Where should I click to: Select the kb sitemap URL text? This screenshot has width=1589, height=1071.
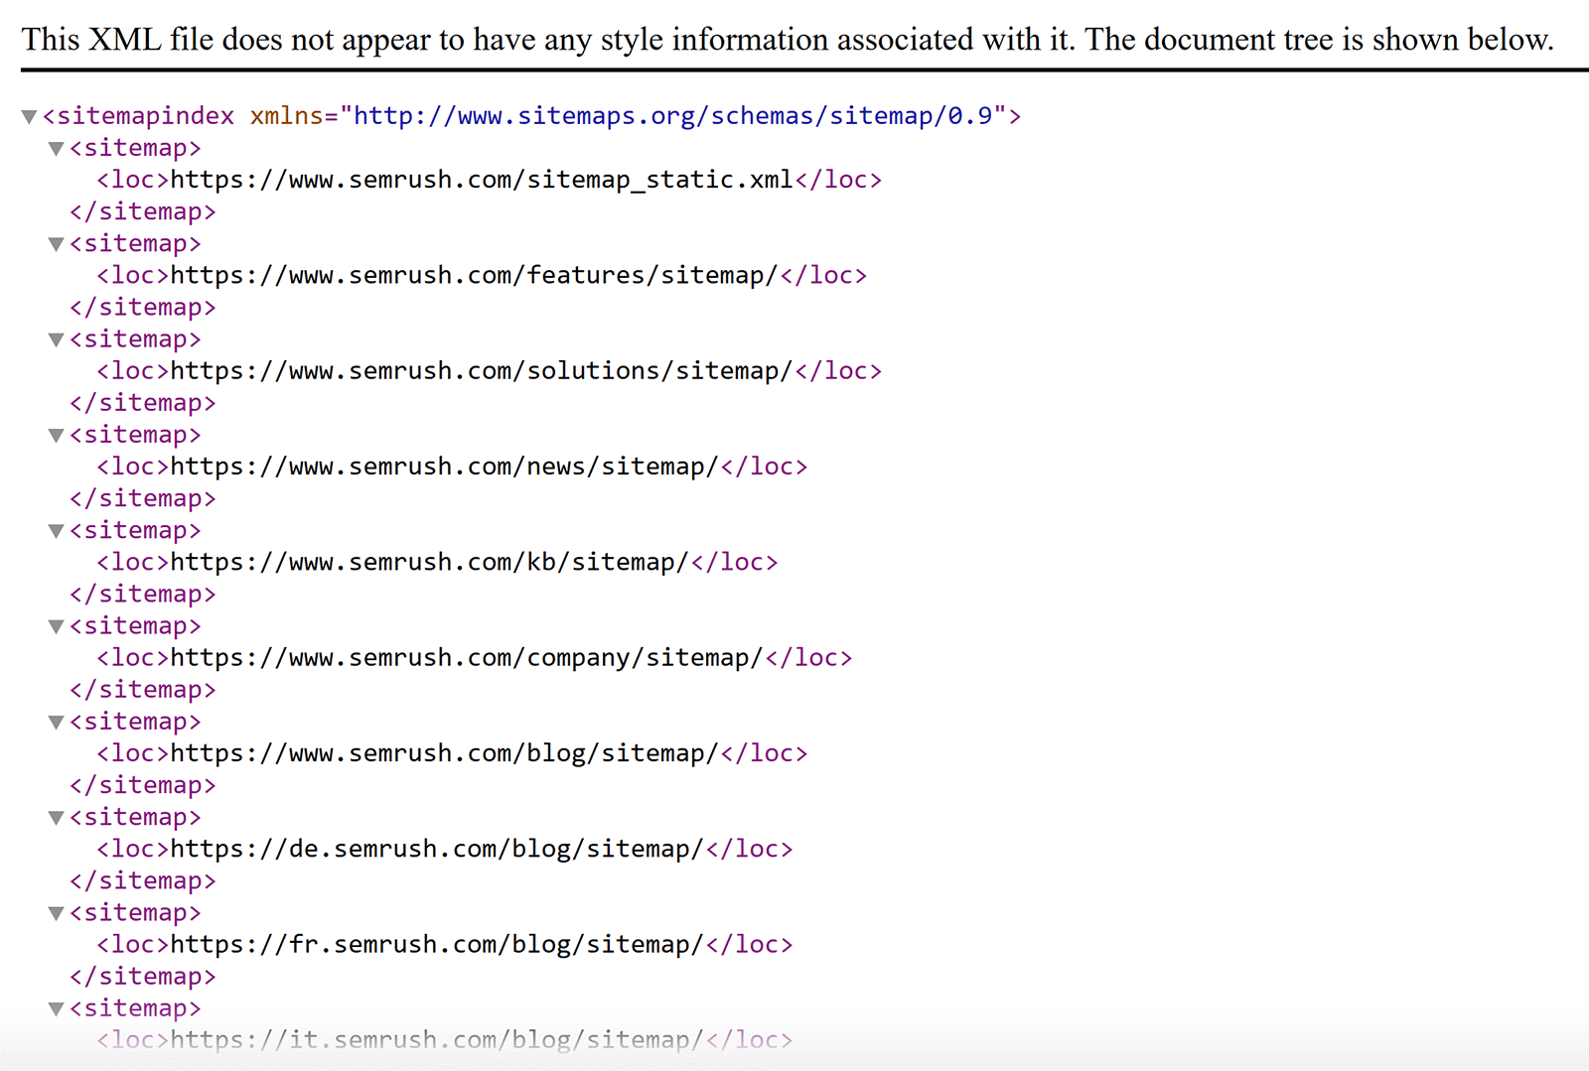pyautogui.click(x=431, y=562)
